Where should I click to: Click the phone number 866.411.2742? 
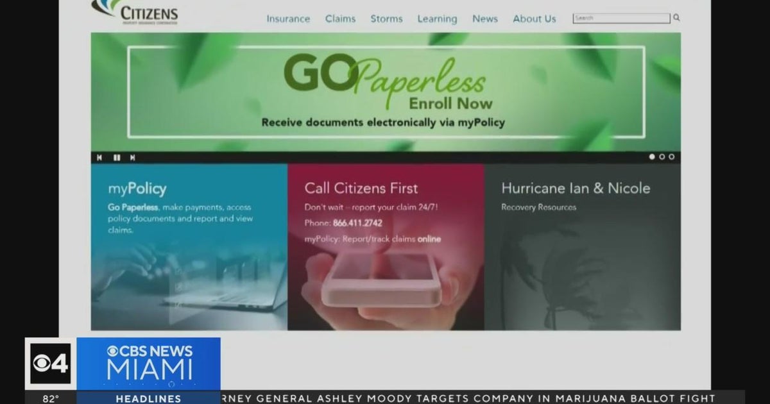click(357, 223)
